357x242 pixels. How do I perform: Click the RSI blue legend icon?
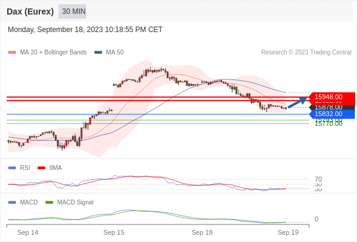pos(12,168)
